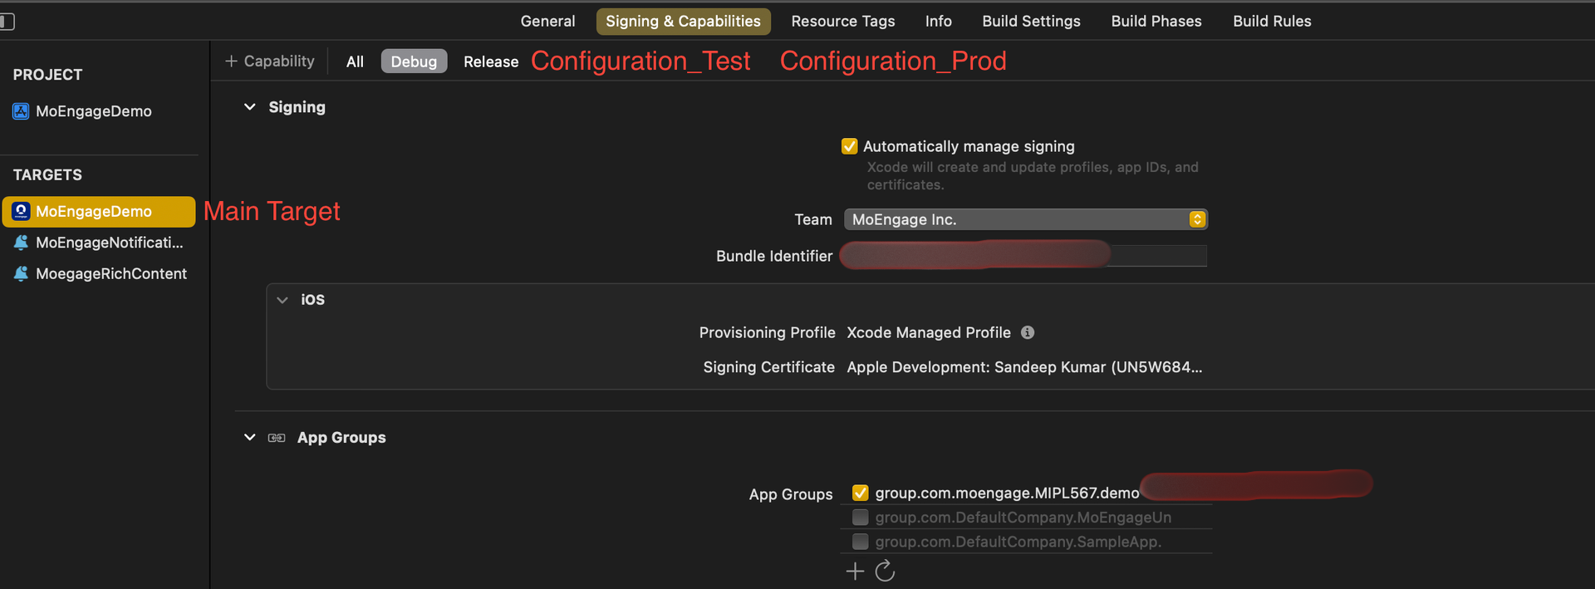Click the Provisioning Profile info icon
Screen dimensions: 1595x589
[x=1028, y=332]
